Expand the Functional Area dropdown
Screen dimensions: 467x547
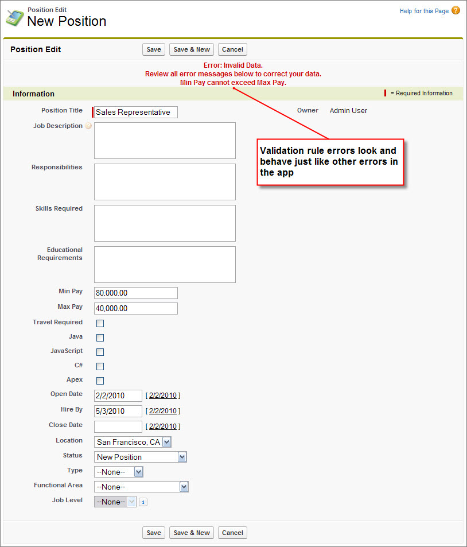(x=141, y=487)
